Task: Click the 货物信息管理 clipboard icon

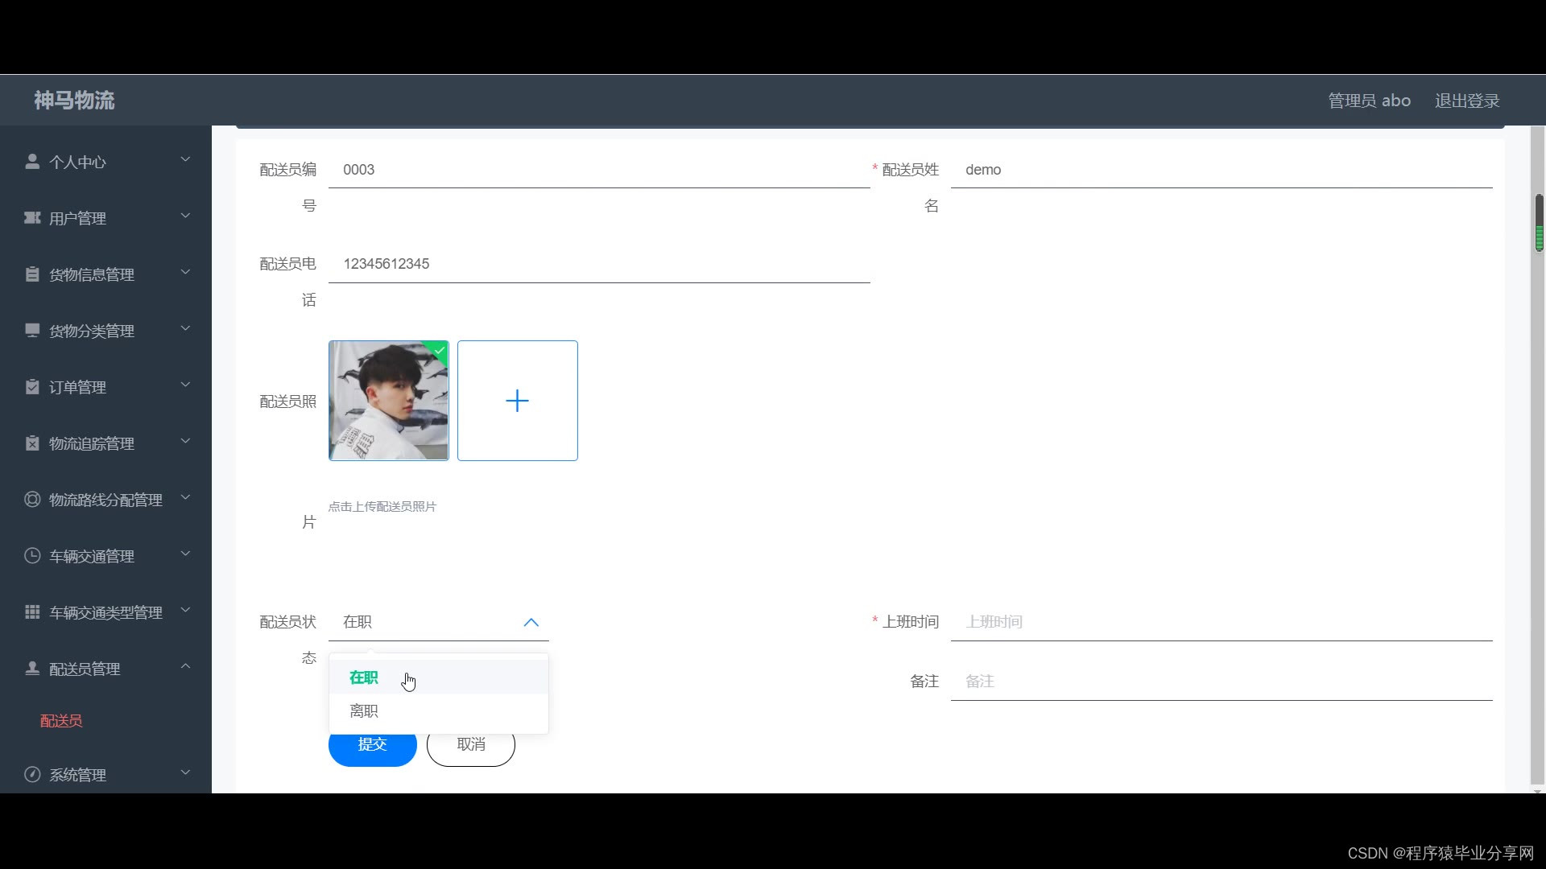Action: (x=32, y=274)
